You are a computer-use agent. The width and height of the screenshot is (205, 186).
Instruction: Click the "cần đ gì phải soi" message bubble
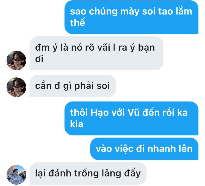72,86
